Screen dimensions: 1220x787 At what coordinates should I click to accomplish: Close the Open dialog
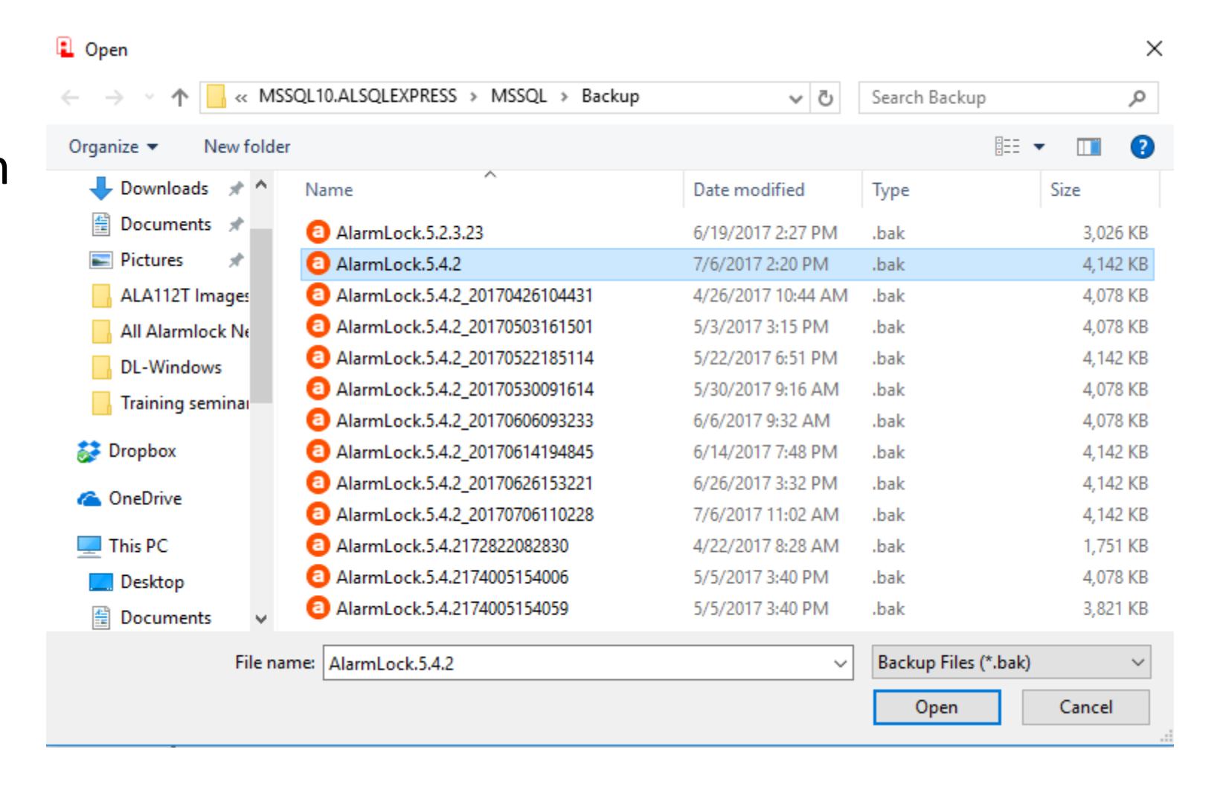(1154, 49)
